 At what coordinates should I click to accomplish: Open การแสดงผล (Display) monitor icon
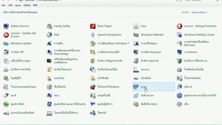pos(179,52)
